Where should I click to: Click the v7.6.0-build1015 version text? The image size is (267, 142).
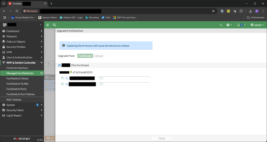(x=82, y=72)
